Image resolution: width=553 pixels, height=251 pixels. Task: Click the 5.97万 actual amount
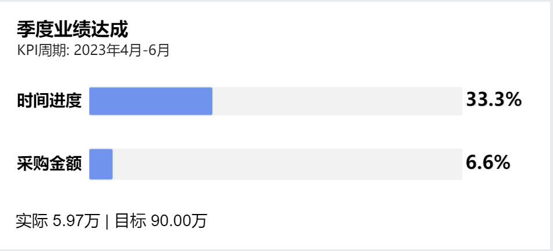point(76,221)
